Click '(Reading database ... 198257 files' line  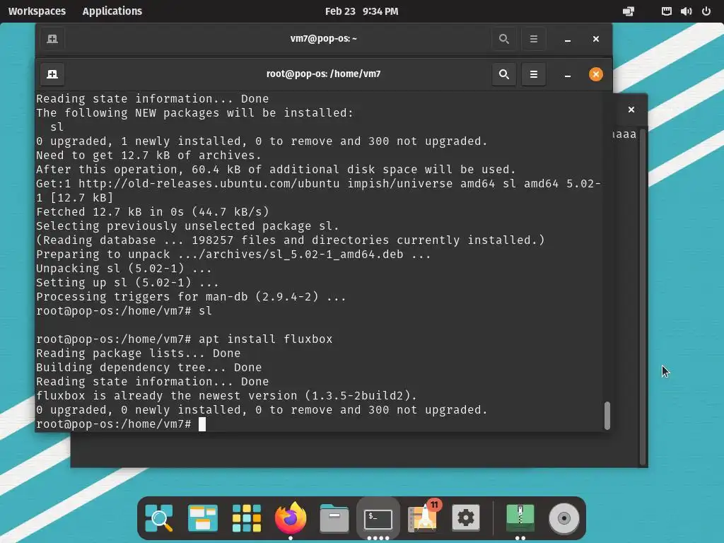tap(291, 240)
